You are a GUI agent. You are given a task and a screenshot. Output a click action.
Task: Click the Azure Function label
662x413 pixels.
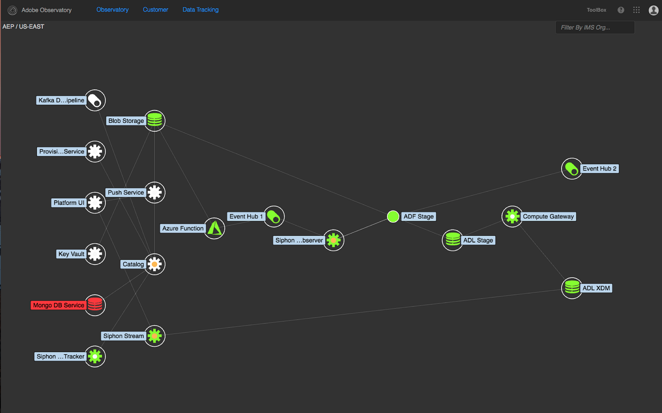[x=183, y=228]
